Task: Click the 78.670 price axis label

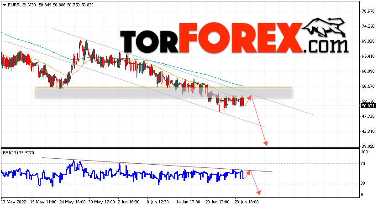Action: [x=368, y=11]
